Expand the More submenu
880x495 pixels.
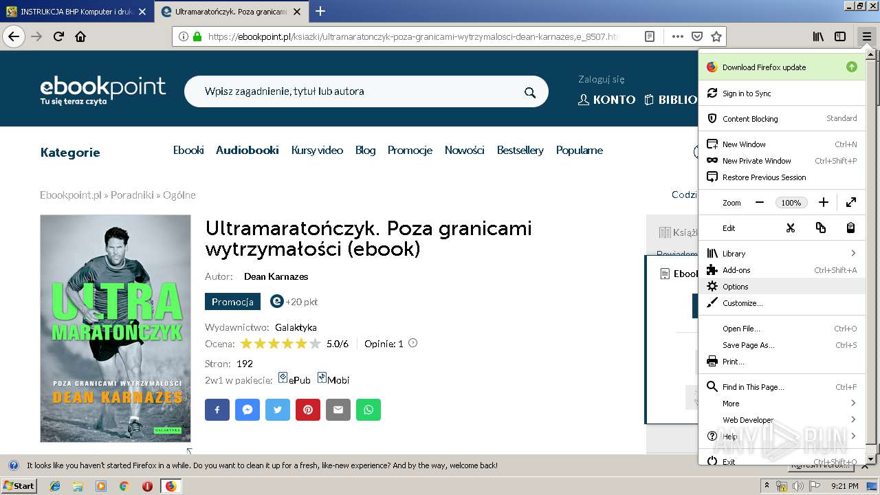click(x=782, y=403)
